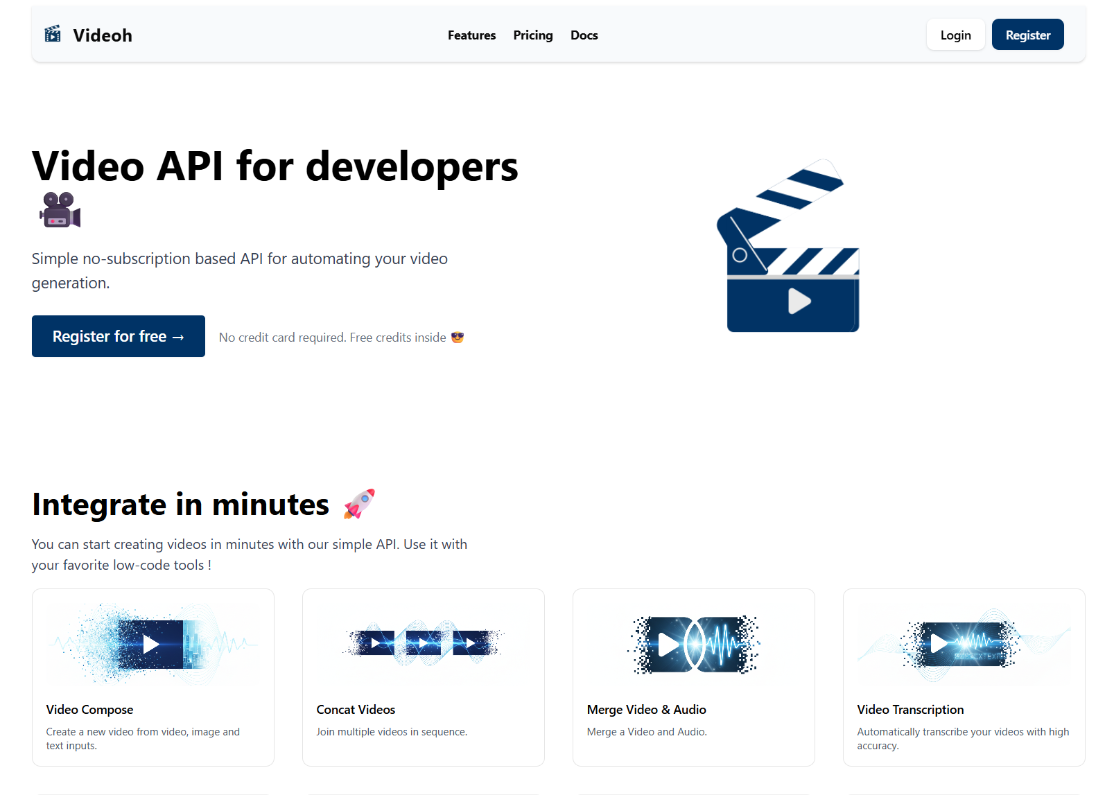The image size is (1114, 795).
Task: Click the rocket emoji next to Integrate in minutes
Action: point(358,504)
